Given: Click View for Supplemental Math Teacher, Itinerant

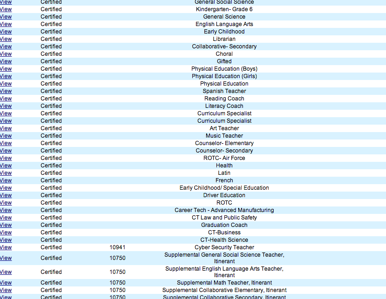Looking at the screenshot, I should [x=6, y=283].
